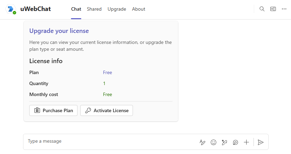Screen dimensions: 291x154
Task: Click the sparkle pen rewrite icon
Action: [x=225, y=142]
